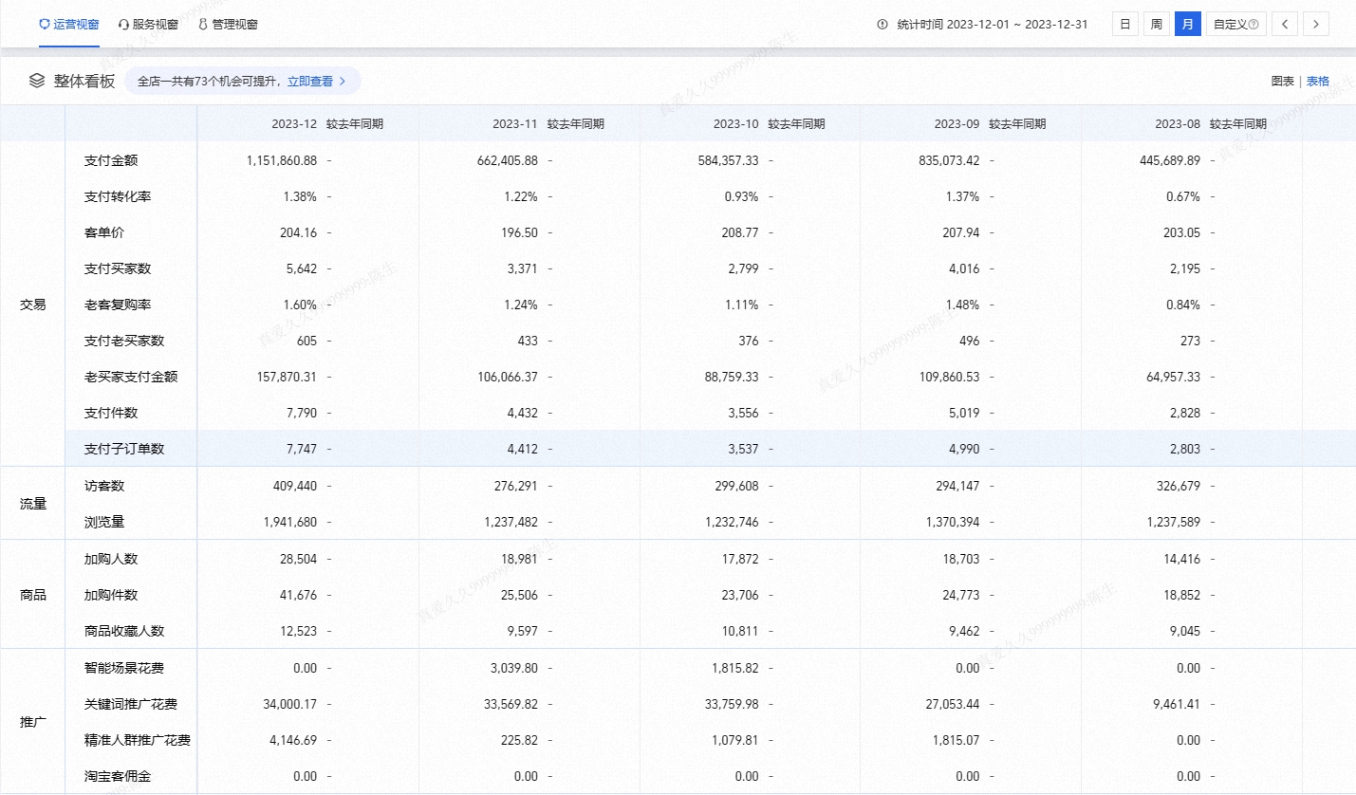Click the headset icon beside 服务视窗
Image resolution: width=1356 pixels, height=795 pixels.
123,25
